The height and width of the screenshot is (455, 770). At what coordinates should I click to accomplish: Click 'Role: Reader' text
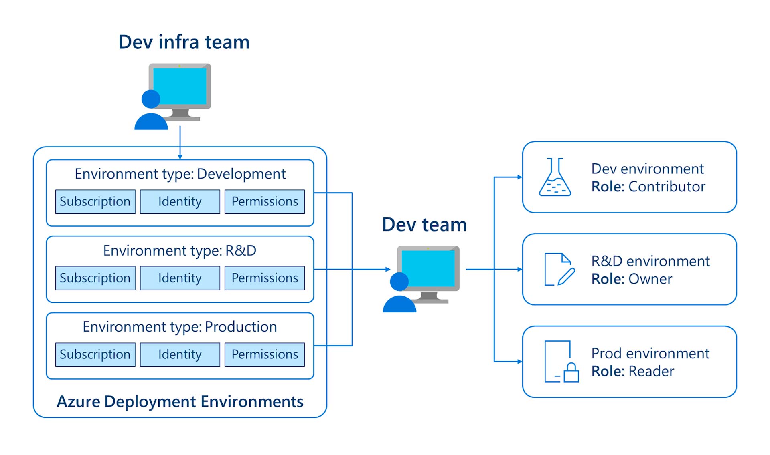coord(633,372)
